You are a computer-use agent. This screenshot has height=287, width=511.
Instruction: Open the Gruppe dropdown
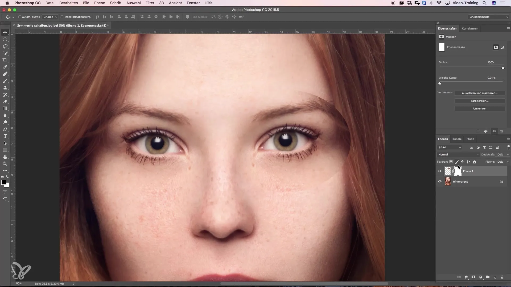point(50,17)
